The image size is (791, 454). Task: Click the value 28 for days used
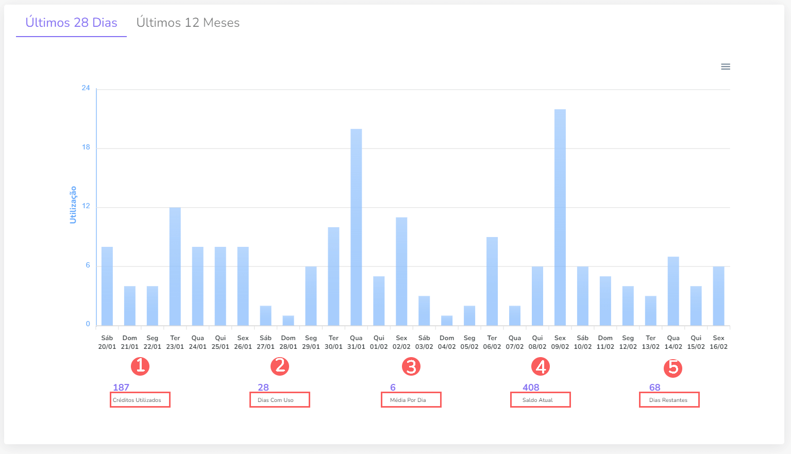(263, 388)
